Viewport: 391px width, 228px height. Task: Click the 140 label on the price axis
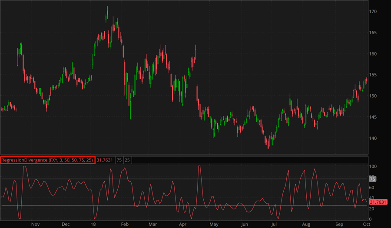pyautogui.click(x=374, y=138)
